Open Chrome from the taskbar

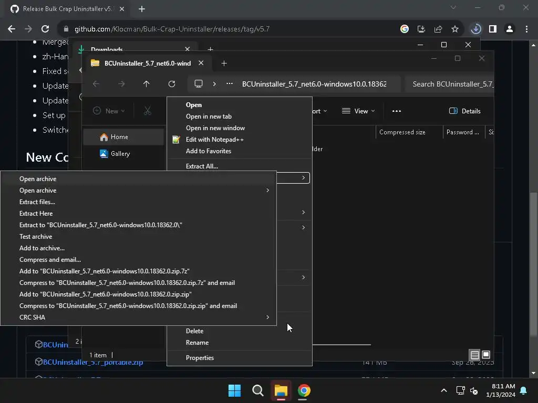[304, 390]
